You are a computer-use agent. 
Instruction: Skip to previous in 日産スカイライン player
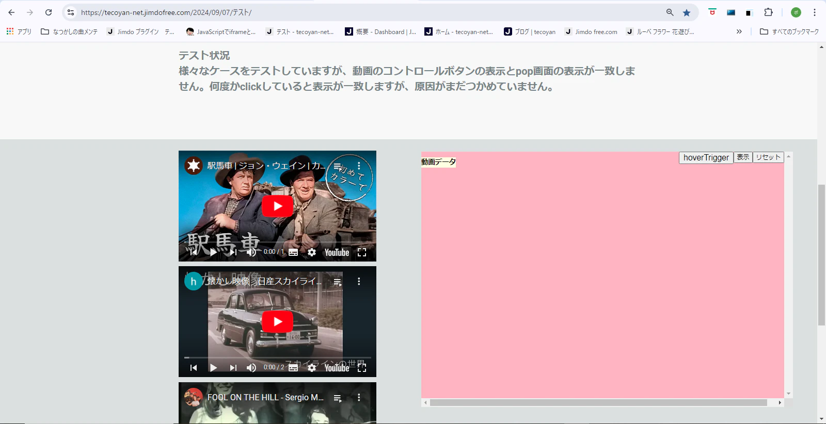(194, 368)
